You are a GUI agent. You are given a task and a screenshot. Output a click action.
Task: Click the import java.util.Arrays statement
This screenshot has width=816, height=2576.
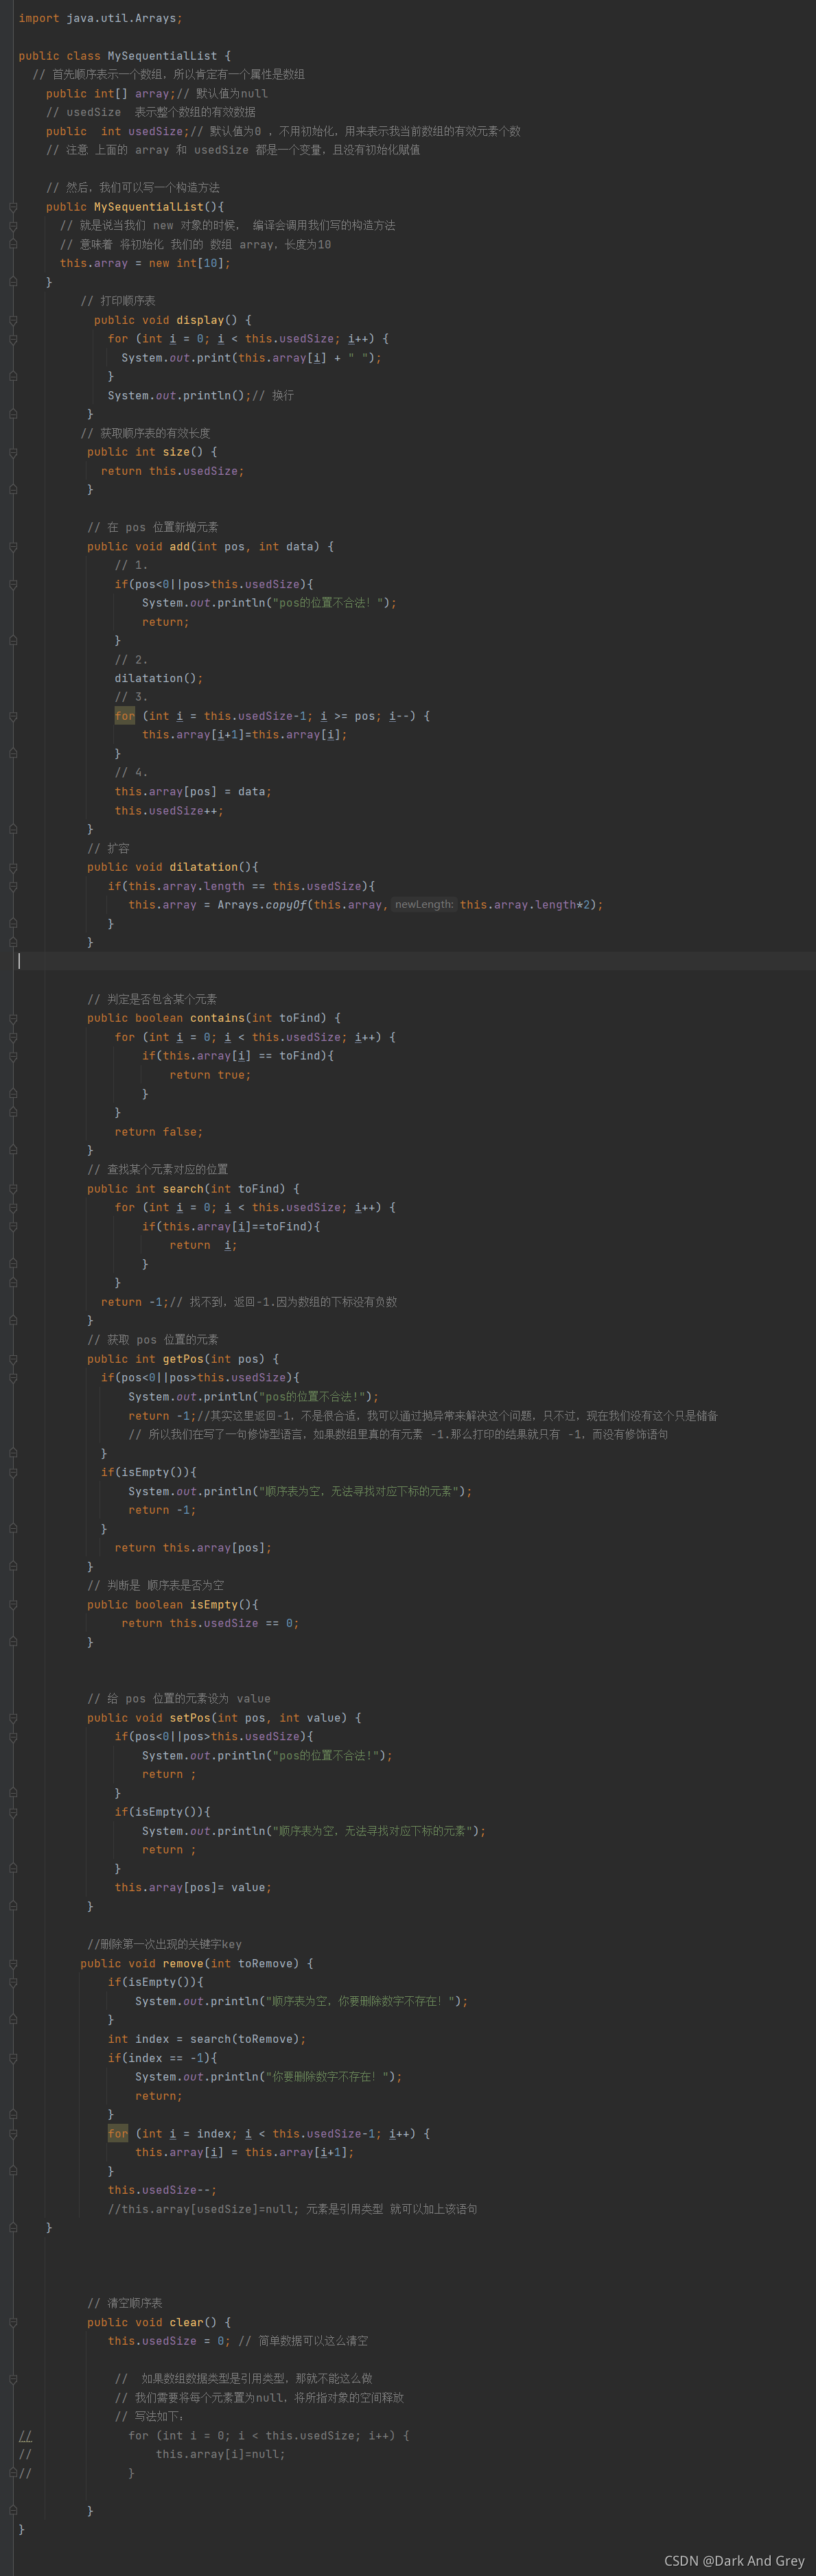(x=100, y=18)
